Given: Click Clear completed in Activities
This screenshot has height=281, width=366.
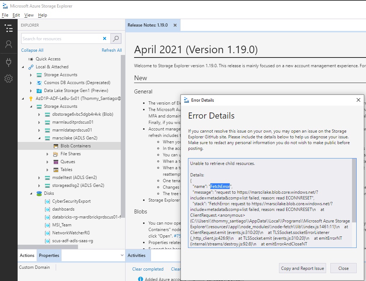Looking at the screenshot, I should pos(148,269).
